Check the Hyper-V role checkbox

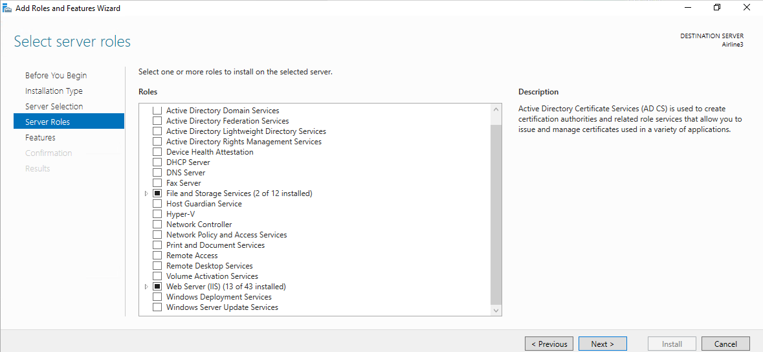[x=157, y=214]
